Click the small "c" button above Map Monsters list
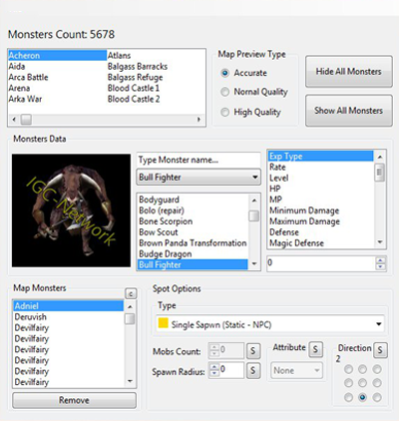Screen dimensions: 399x421 point(131,293)
